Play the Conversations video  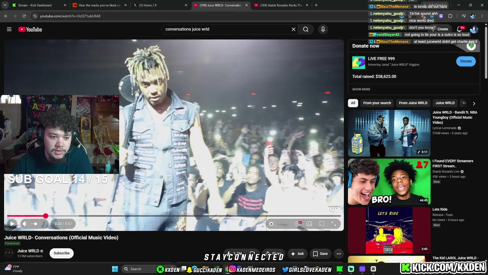click(x=12, y=224)
